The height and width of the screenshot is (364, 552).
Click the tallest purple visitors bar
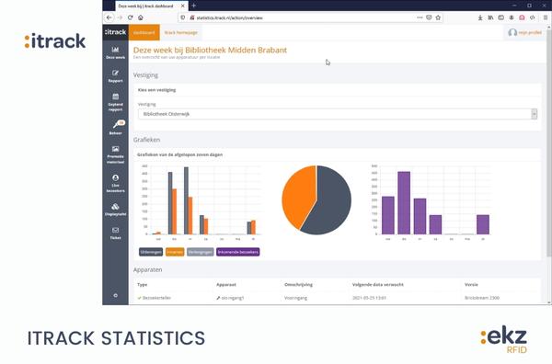tap(404, 203)
